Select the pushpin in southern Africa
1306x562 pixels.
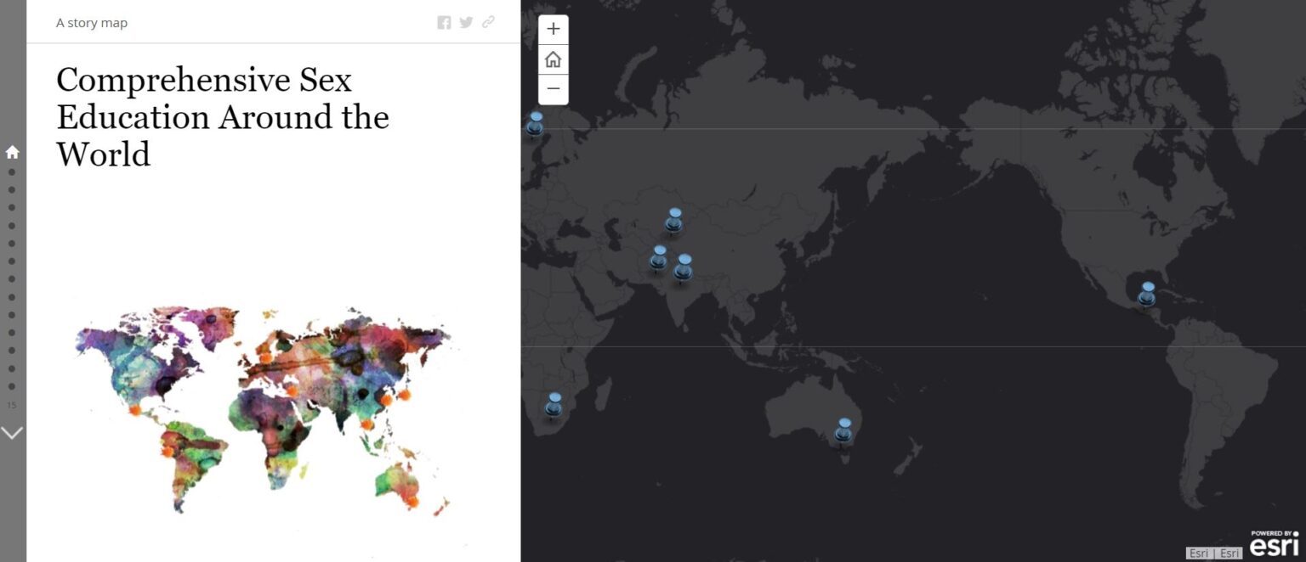pos(554,404)
